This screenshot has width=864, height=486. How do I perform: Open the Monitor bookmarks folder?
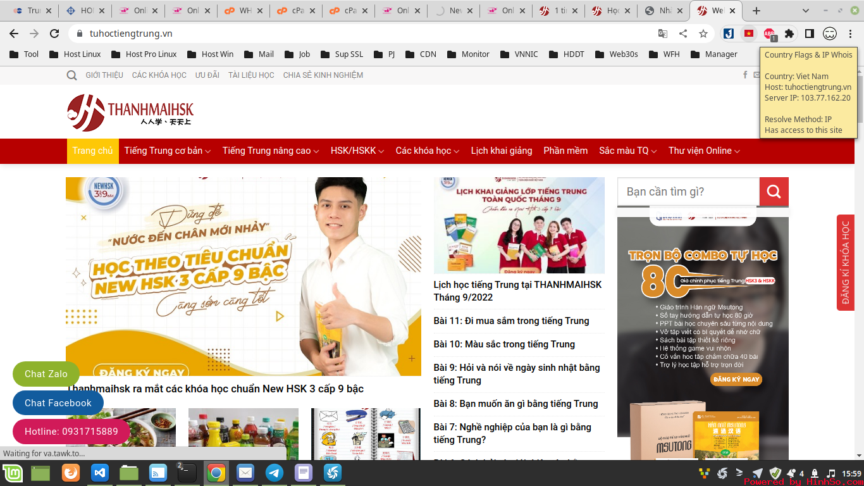click(468, 54)
